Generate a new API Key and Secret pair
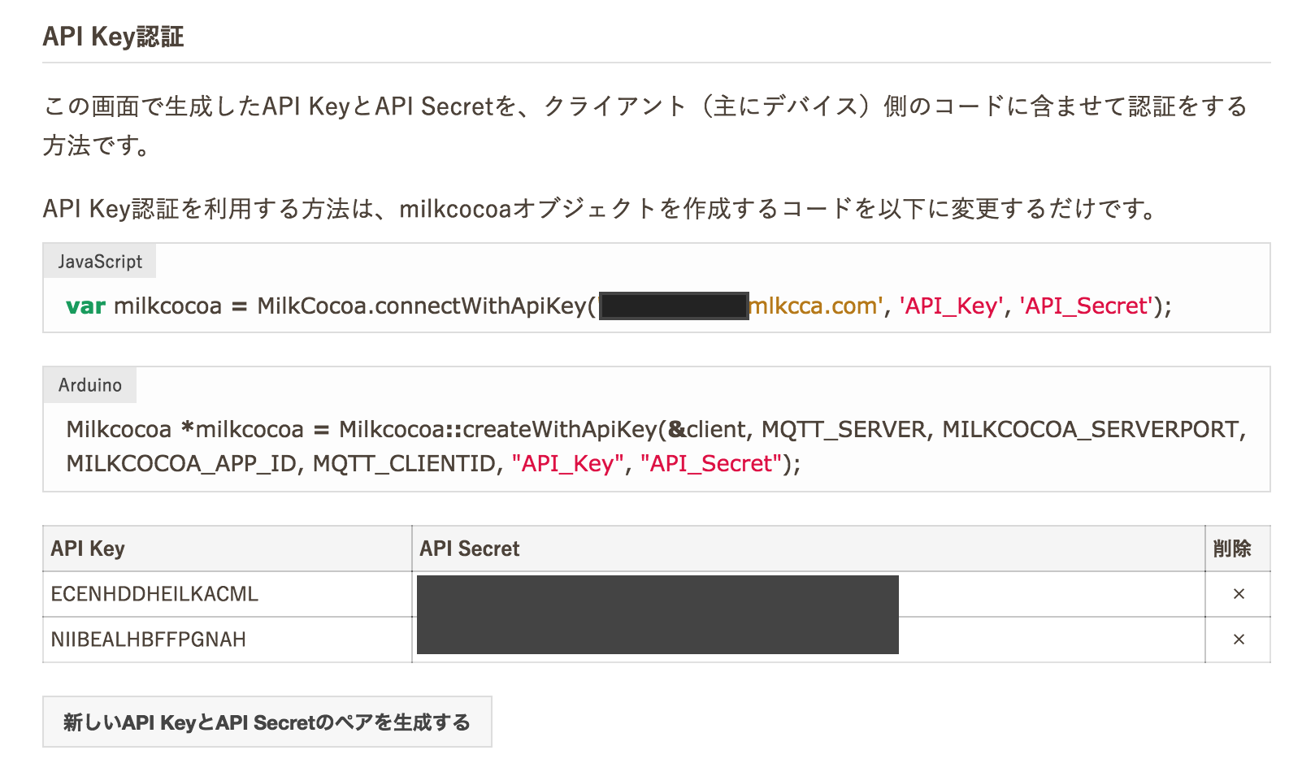Viewport: 1315px width, 772px height. [x=267, y=722]
